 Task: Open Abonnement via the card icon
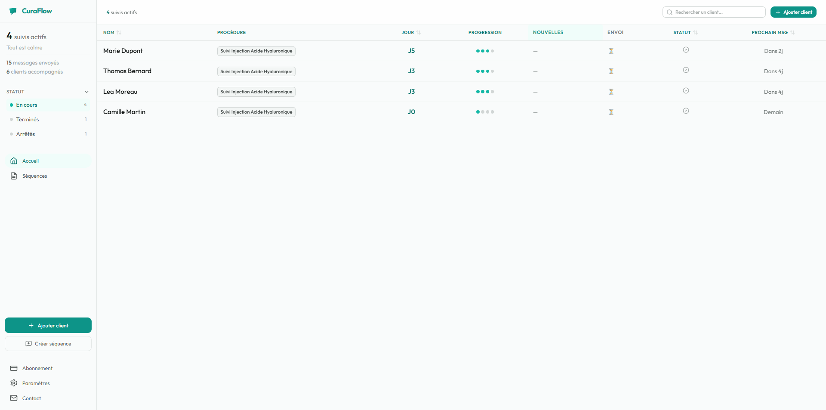(14, 368)
